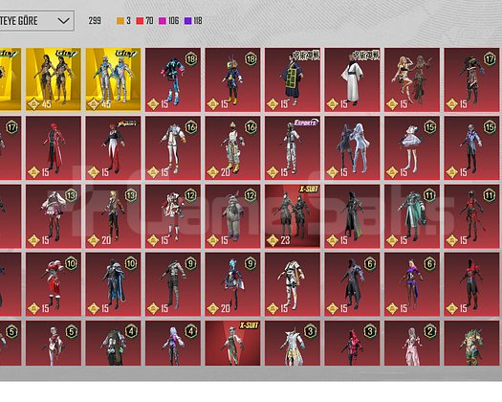Select yellow Glory outfit with two dark figures
This screenshot has height=402, width=502.
click(54, 79)
